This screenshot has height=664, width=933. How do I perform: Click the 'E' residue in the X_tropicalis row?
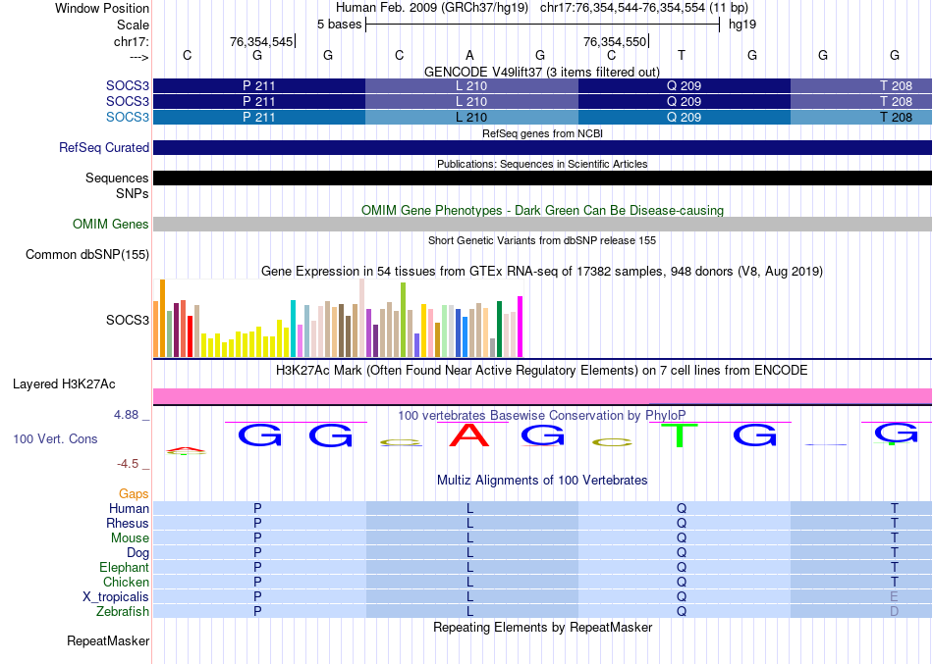click(894, 597)
